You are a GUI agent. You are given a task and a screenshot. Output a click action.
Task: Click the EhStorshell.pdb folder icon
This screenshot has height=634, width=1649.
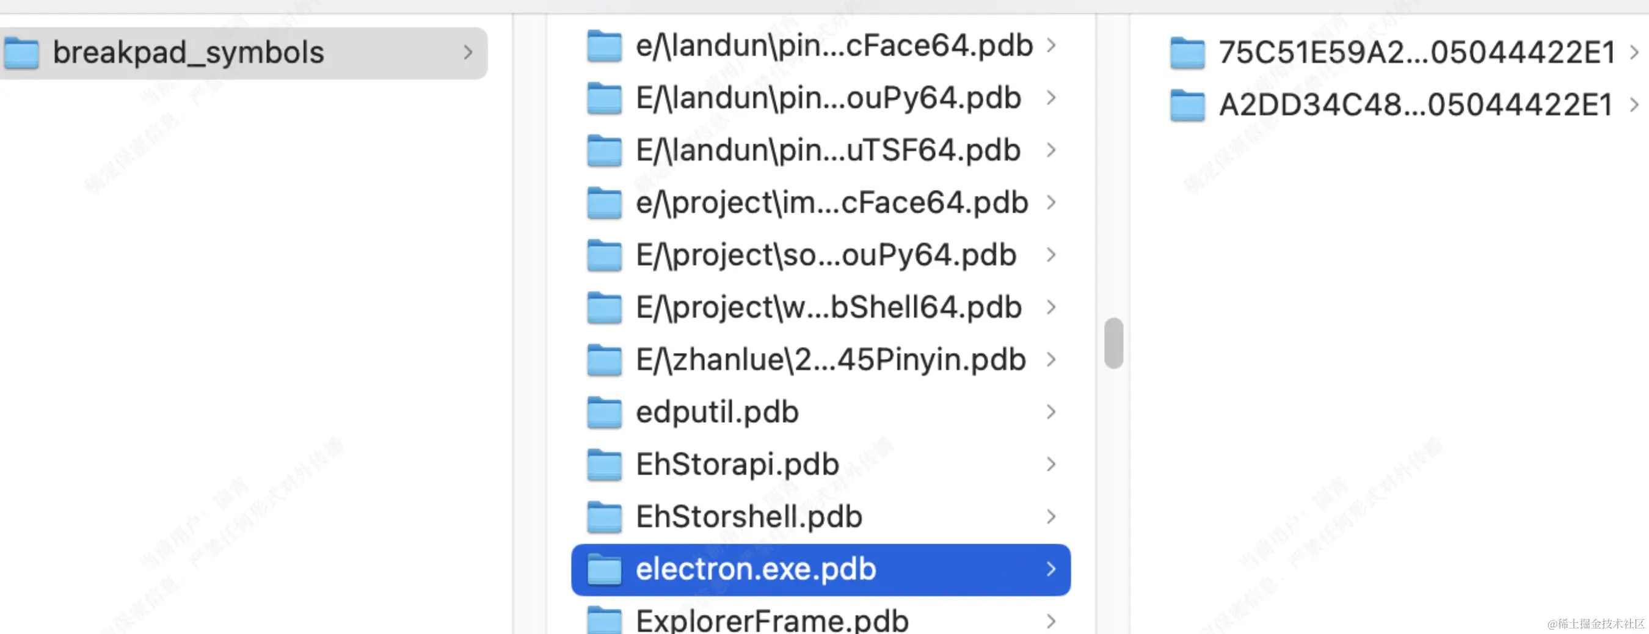pyautogui.click(x=604, y=517)
